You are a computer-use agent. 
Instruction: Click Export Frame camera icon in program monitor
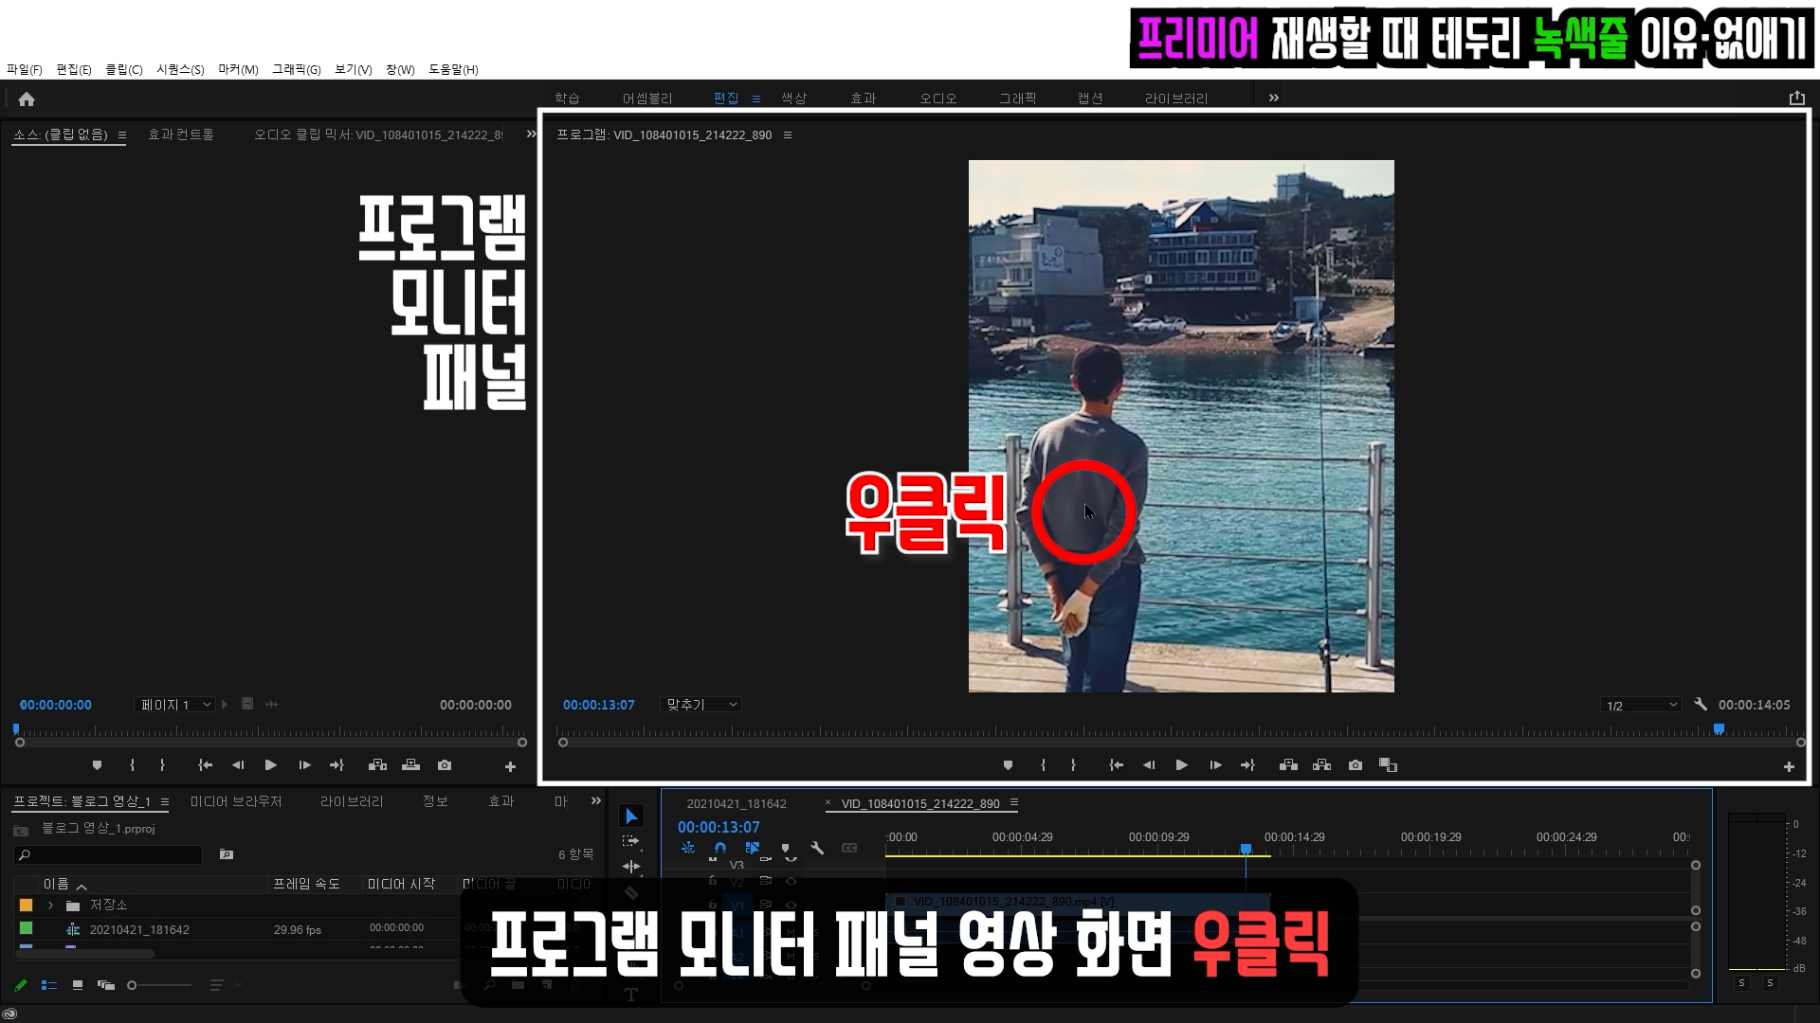1356,765
